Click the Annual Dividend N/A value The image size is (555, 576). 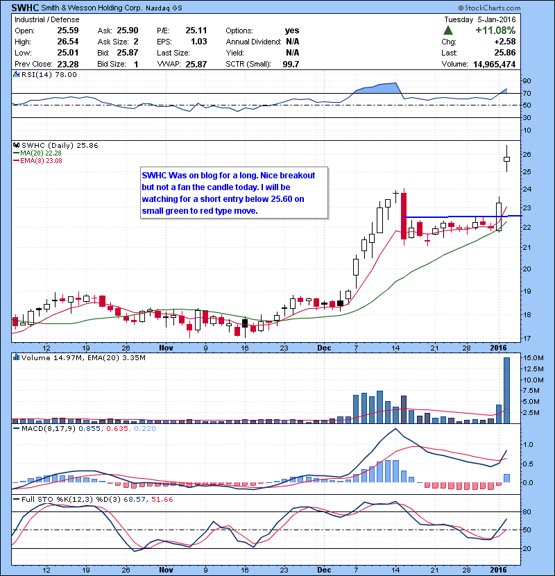pyautogui.click(x=292, y=42)
